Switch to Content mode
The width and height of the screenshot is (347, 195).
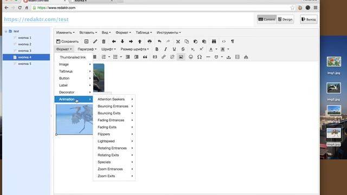pos(267,19)
